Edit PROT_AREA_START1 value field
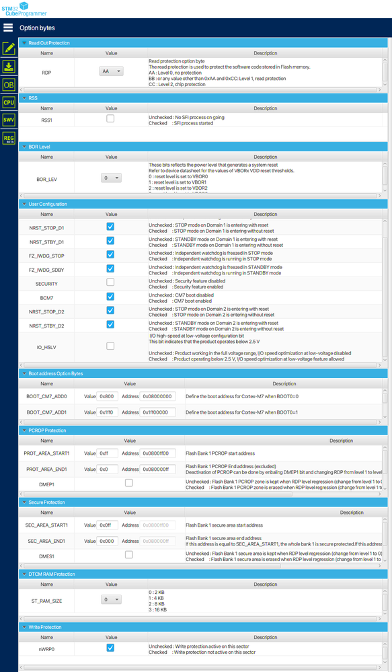This screenshot has width=392, height=672. (107, 453)
